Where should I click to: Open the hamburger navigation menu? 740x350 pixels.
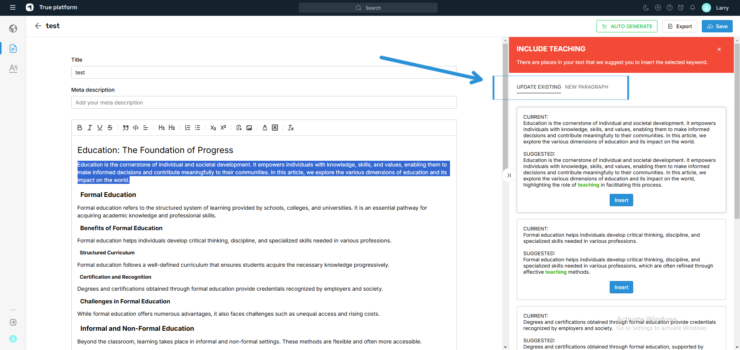[13, 7]
